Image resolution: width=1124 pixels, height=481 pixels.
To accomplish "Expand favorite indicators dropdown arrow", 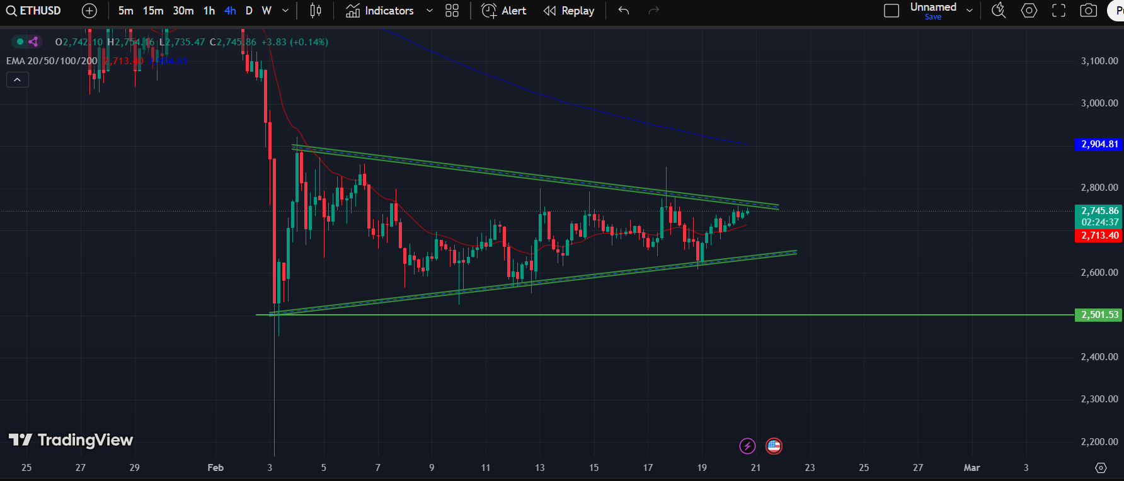I will [430, 11].
